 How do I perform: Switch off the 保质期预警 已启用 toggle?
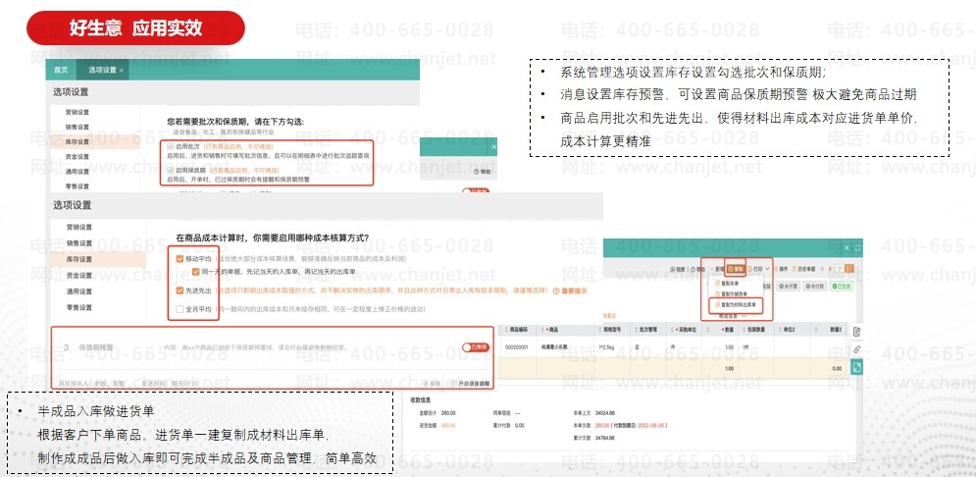475,347
